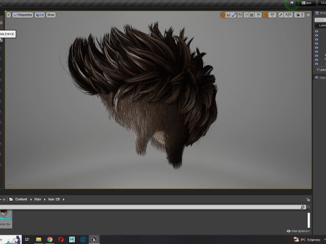Open the scale snap value 0.25 dropdown
The height and width of the screenshot is (244, 326).
coord(288,15)
